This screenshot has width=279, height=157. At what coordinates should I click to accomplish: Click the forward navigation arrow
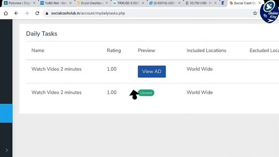point(27,14)
